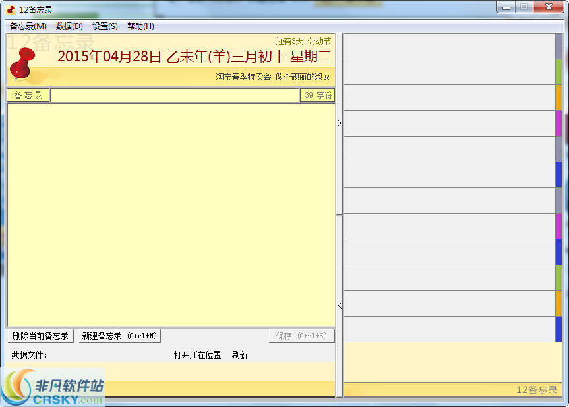Click the memo title input field

click(175, 94)
